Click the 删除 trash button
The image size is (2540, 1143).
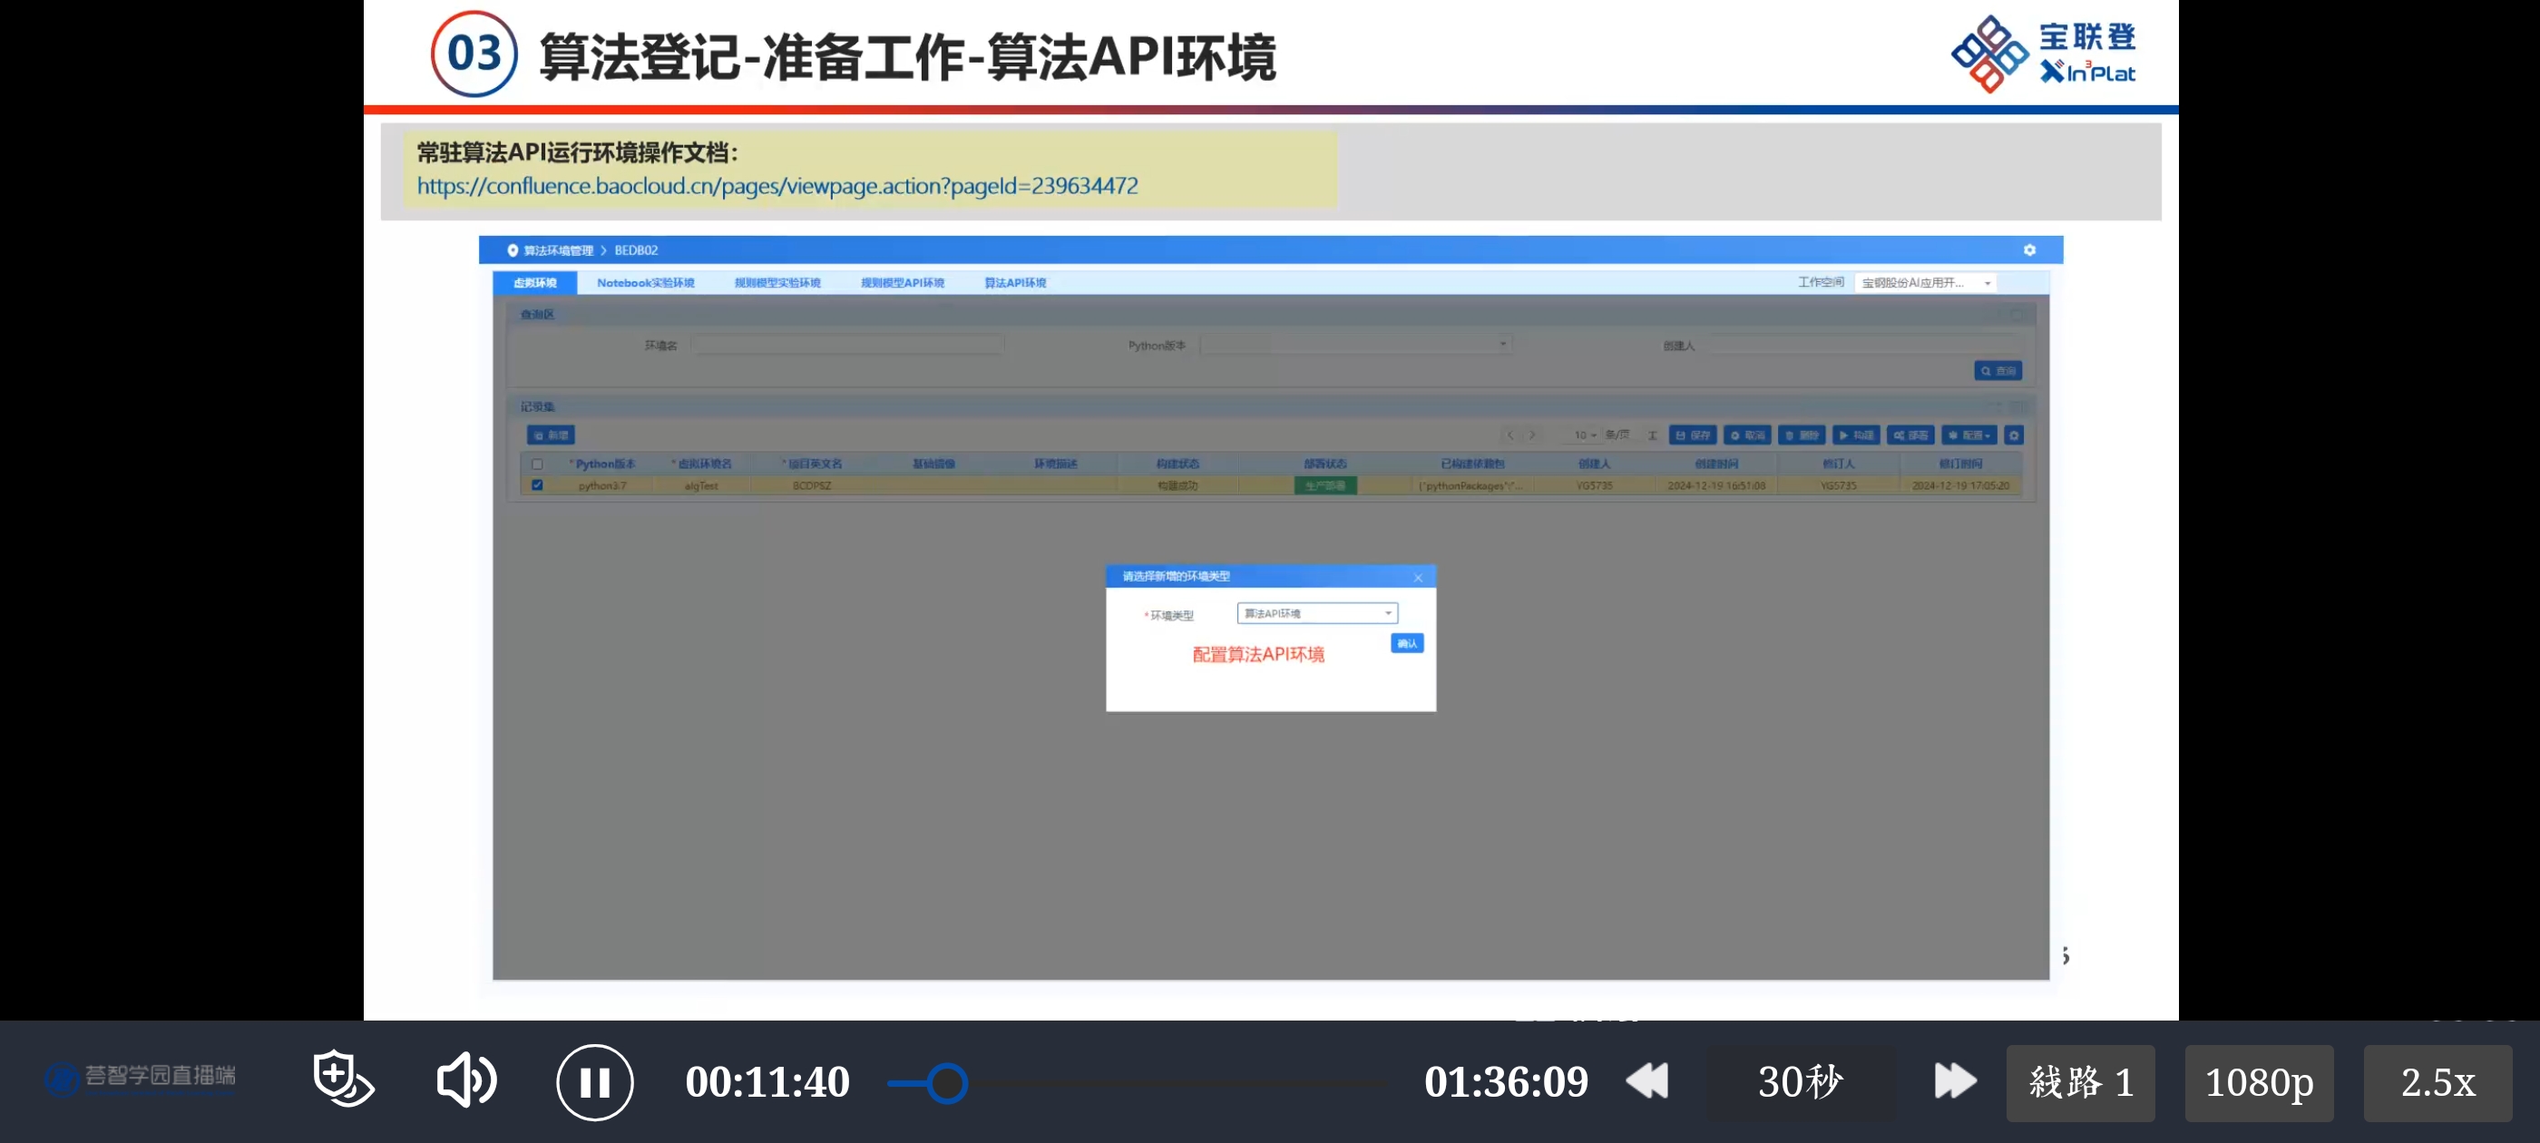pos(1802,435)
